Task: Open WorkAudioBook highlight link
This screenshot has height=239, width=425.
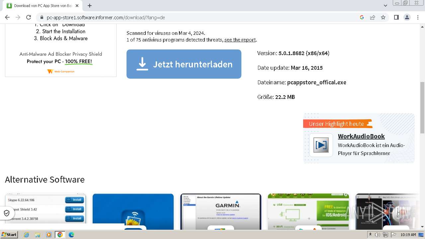Action: click(x=361, y=136)
